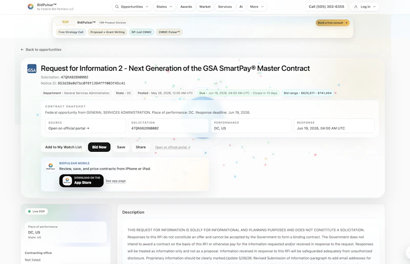Open the See app page link

(x=116, y=181)
